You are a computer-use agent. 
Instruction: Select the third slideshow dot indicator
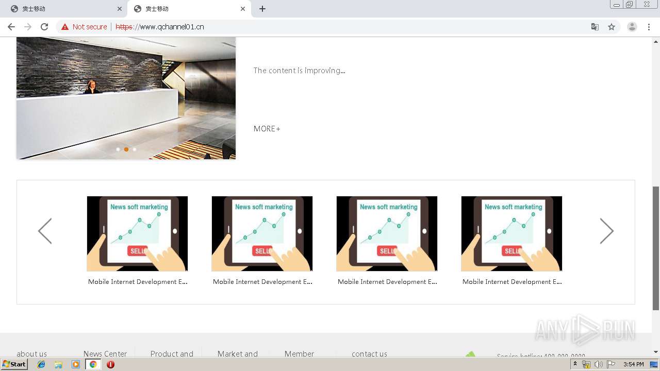(135, 149)
